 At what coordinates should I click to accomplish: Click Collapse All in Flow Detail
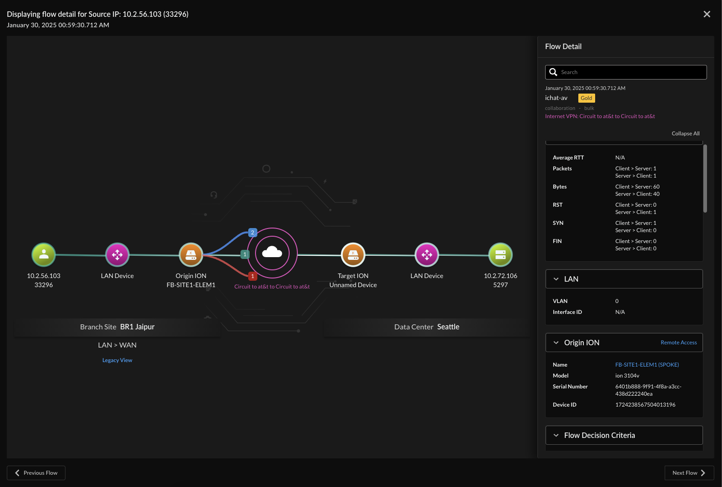(686, 134)
